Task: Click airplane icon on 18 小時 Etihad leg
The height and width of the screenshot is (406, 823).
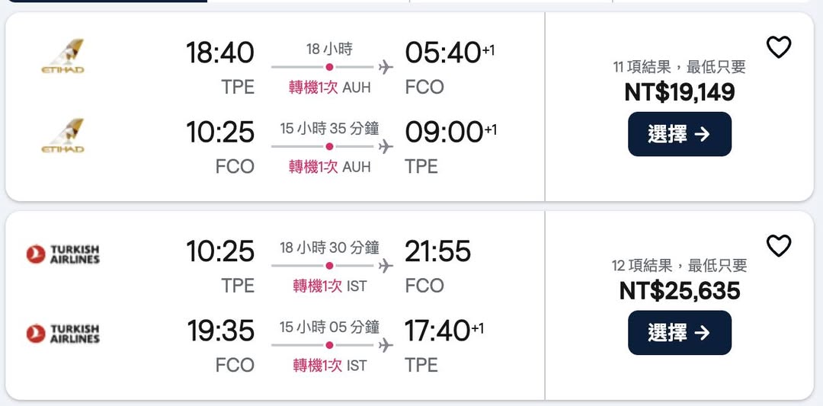Action: (386, 67)
